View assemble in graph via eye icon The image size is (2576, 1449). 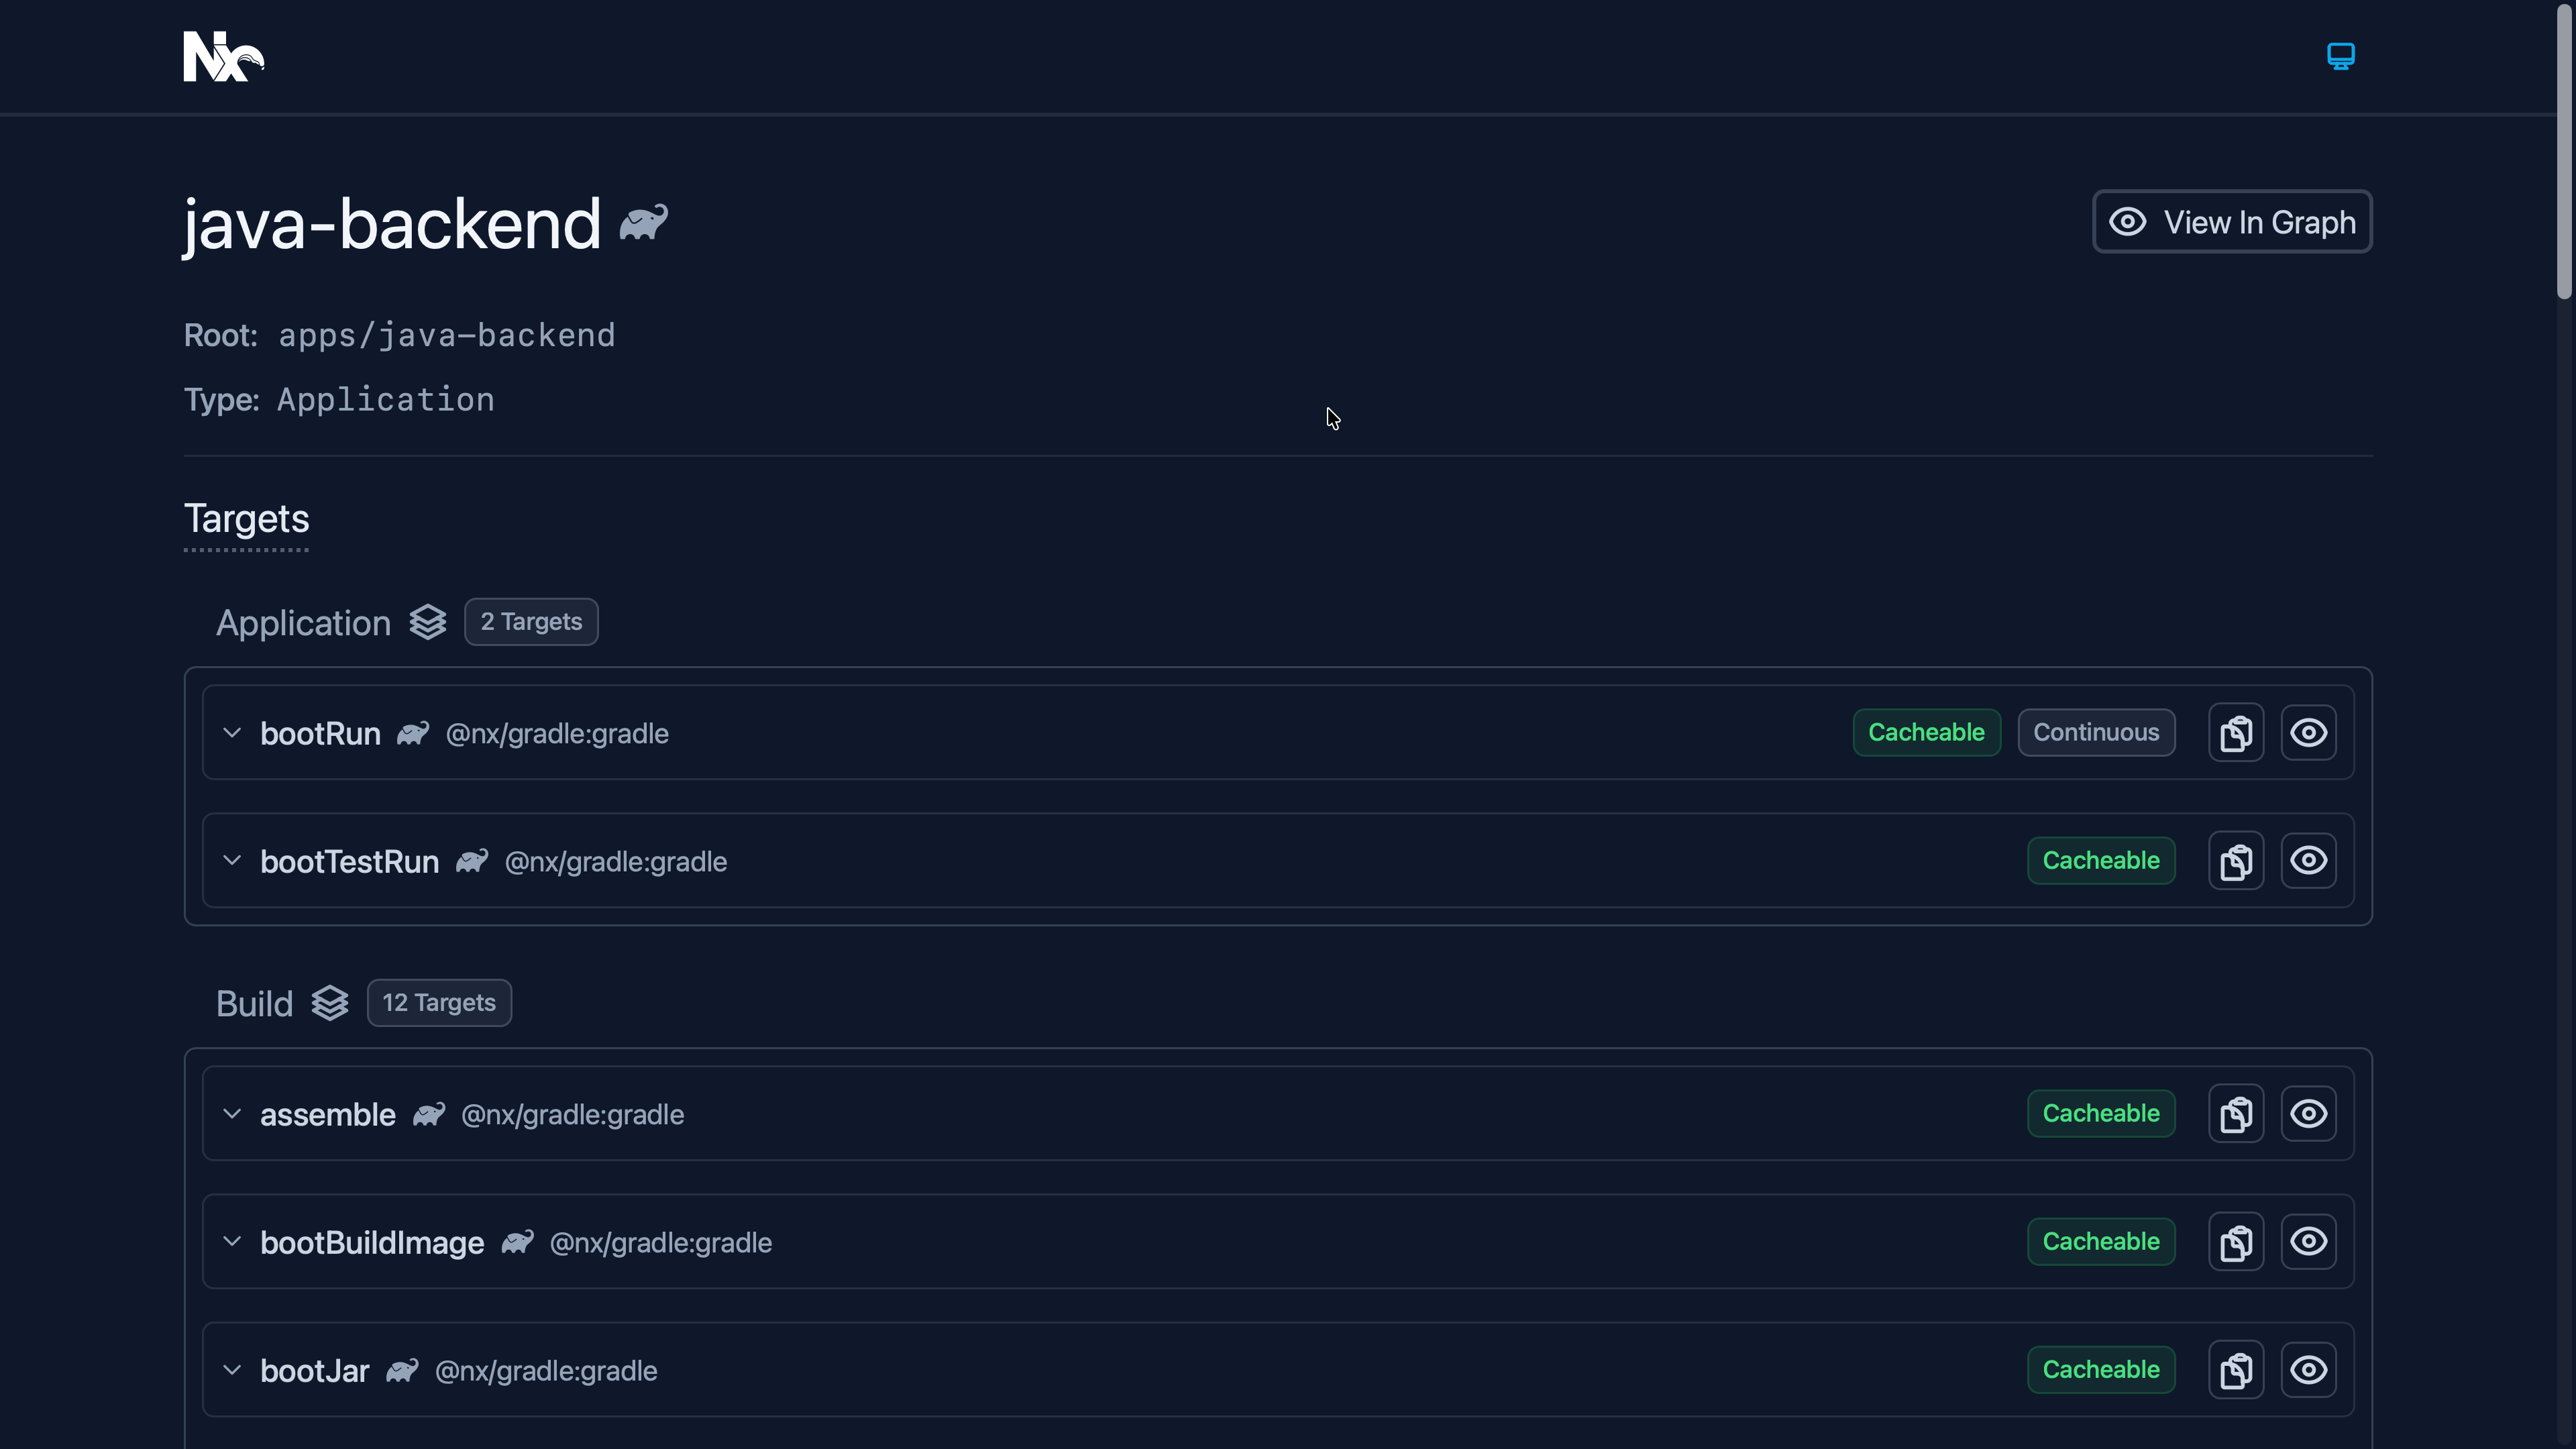(2308, 1114)
